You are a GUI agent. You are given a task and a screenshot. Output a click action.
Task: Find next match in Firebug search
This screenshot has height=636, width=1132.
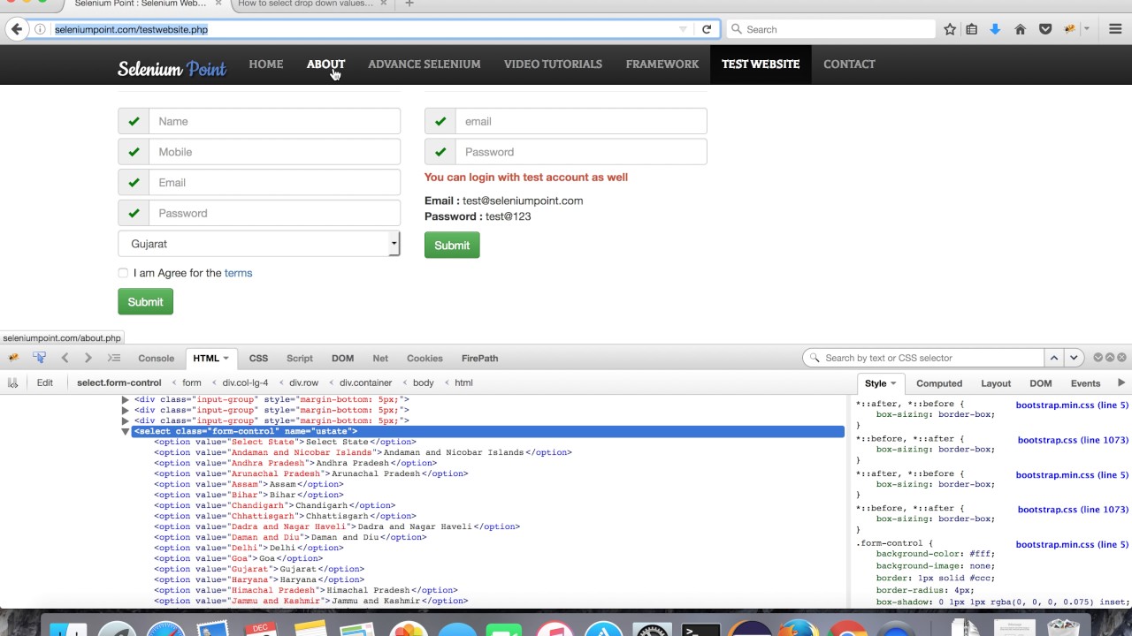[x=1074, y=358]
